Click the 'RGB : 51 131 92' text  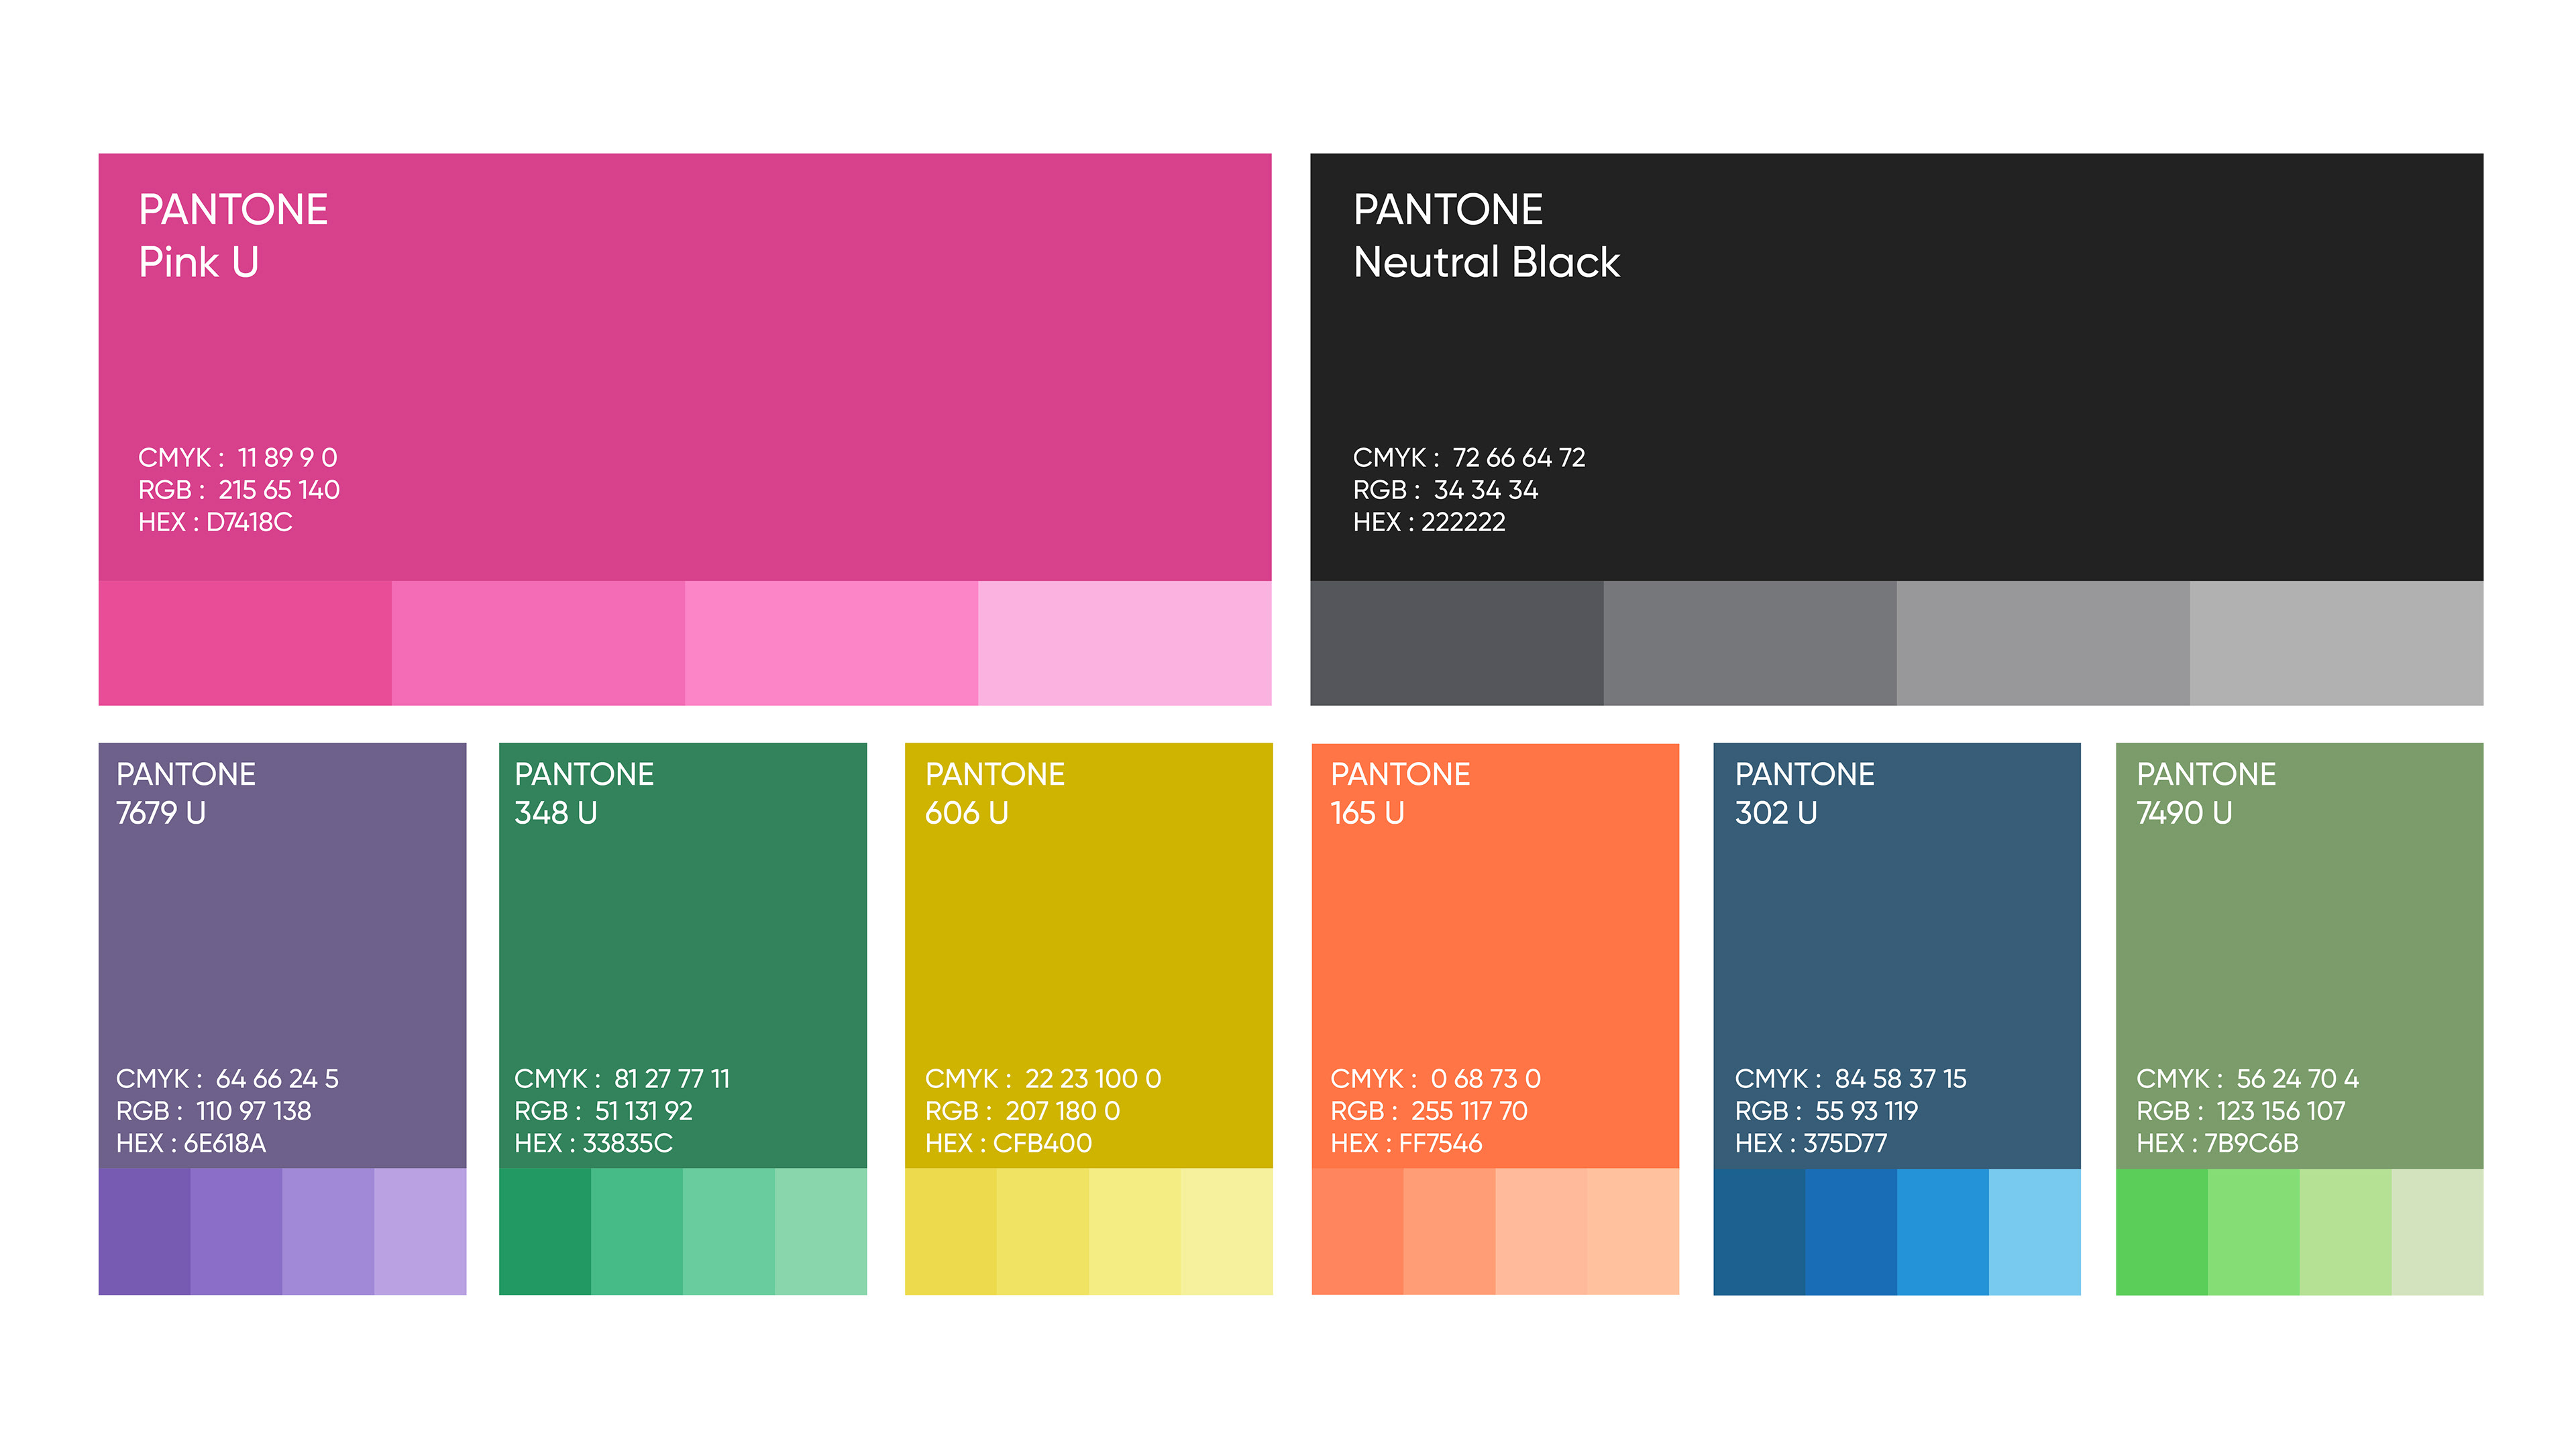pos(603,1111)
